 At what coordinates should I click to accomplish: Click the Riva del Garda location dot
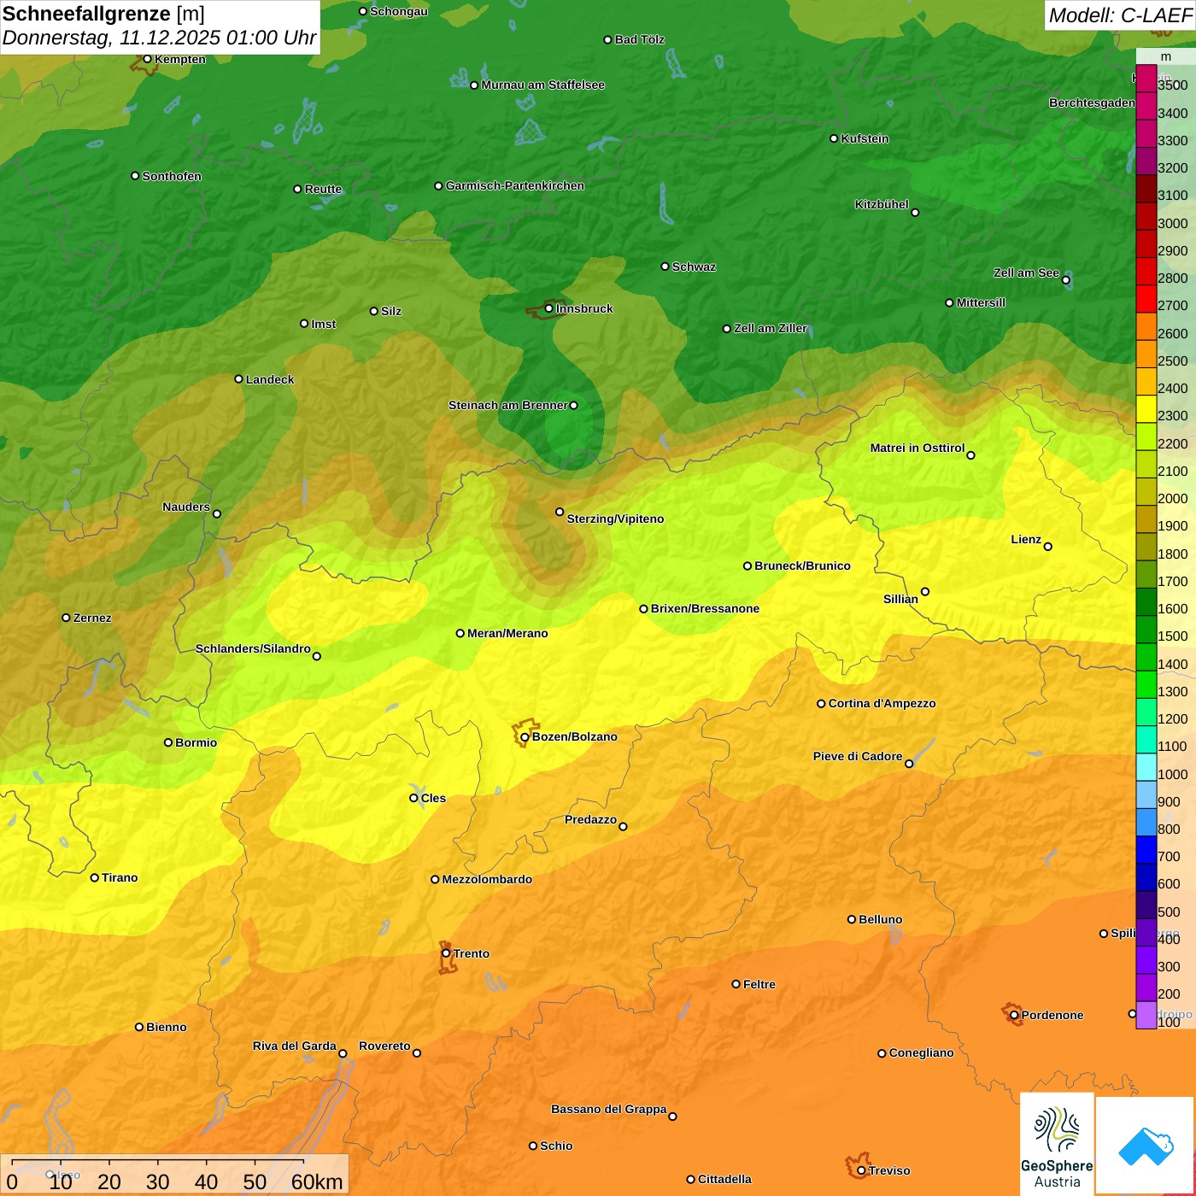pos(343,1053)
